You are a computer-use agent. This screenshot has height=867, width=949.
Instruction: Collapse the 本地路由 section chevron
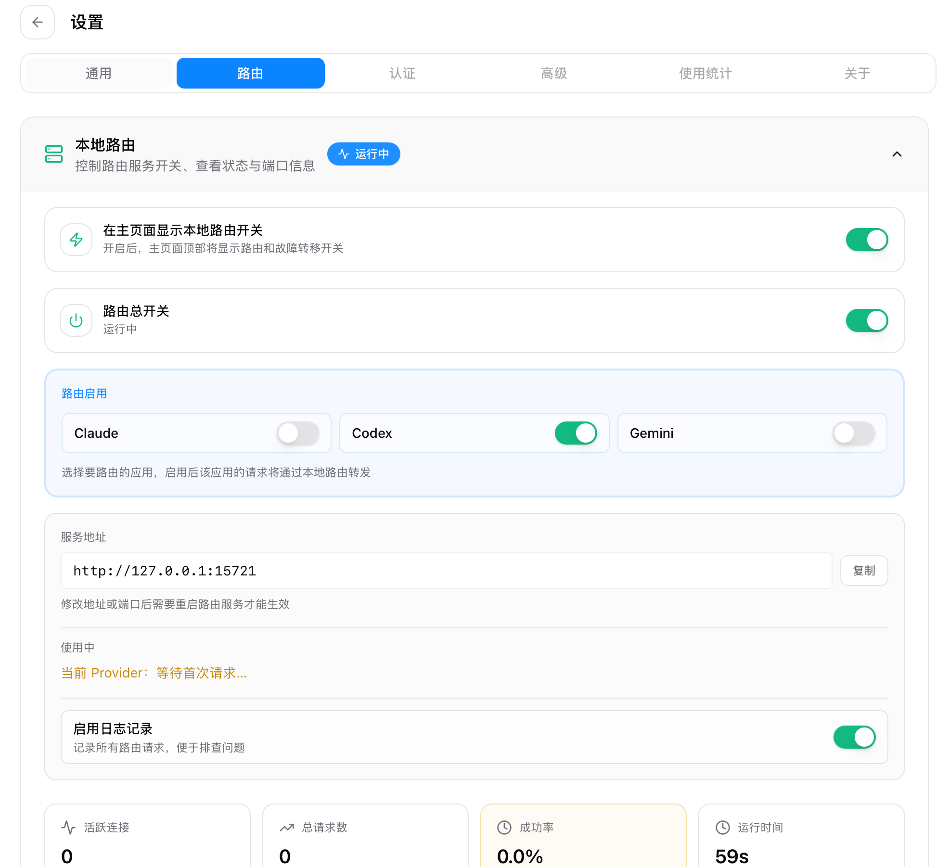(897, 154)
